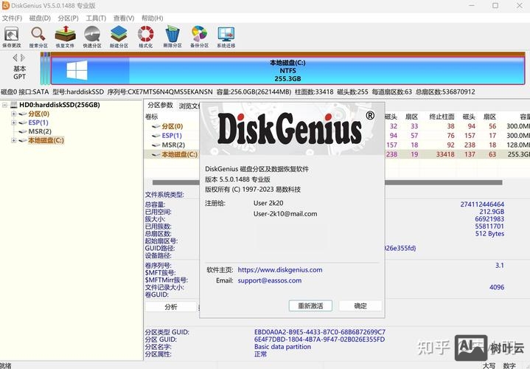Open the 备份分区 backup partition tool

199,37
